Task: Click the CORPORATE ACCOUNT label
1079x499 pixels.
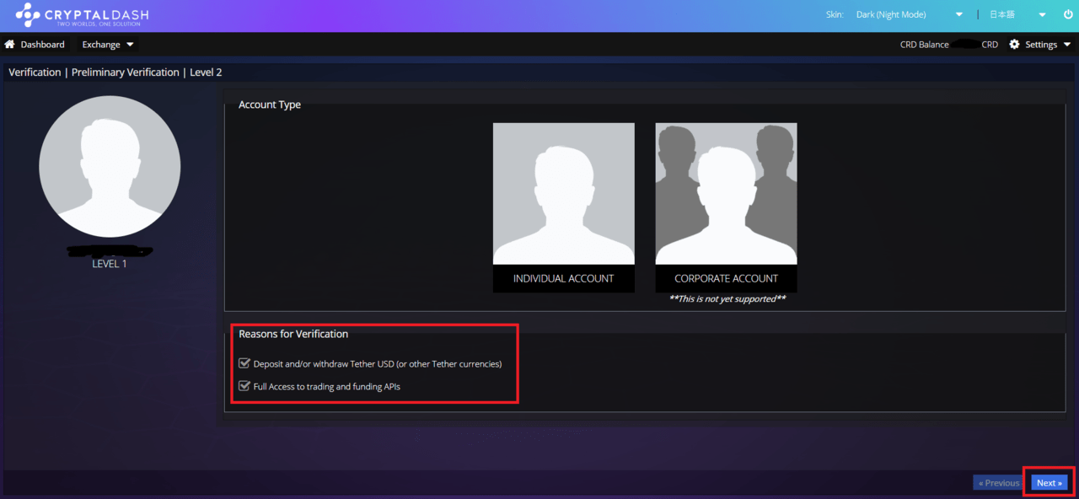Action: 726,278
